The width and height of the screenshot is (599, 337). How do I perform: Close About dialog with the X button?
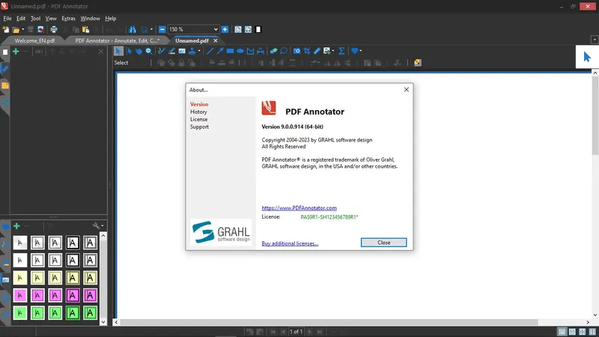407,89
